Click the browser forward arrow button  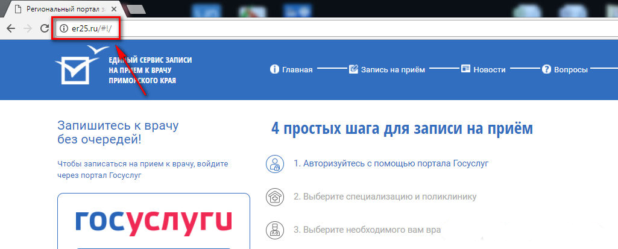(27, 28)
